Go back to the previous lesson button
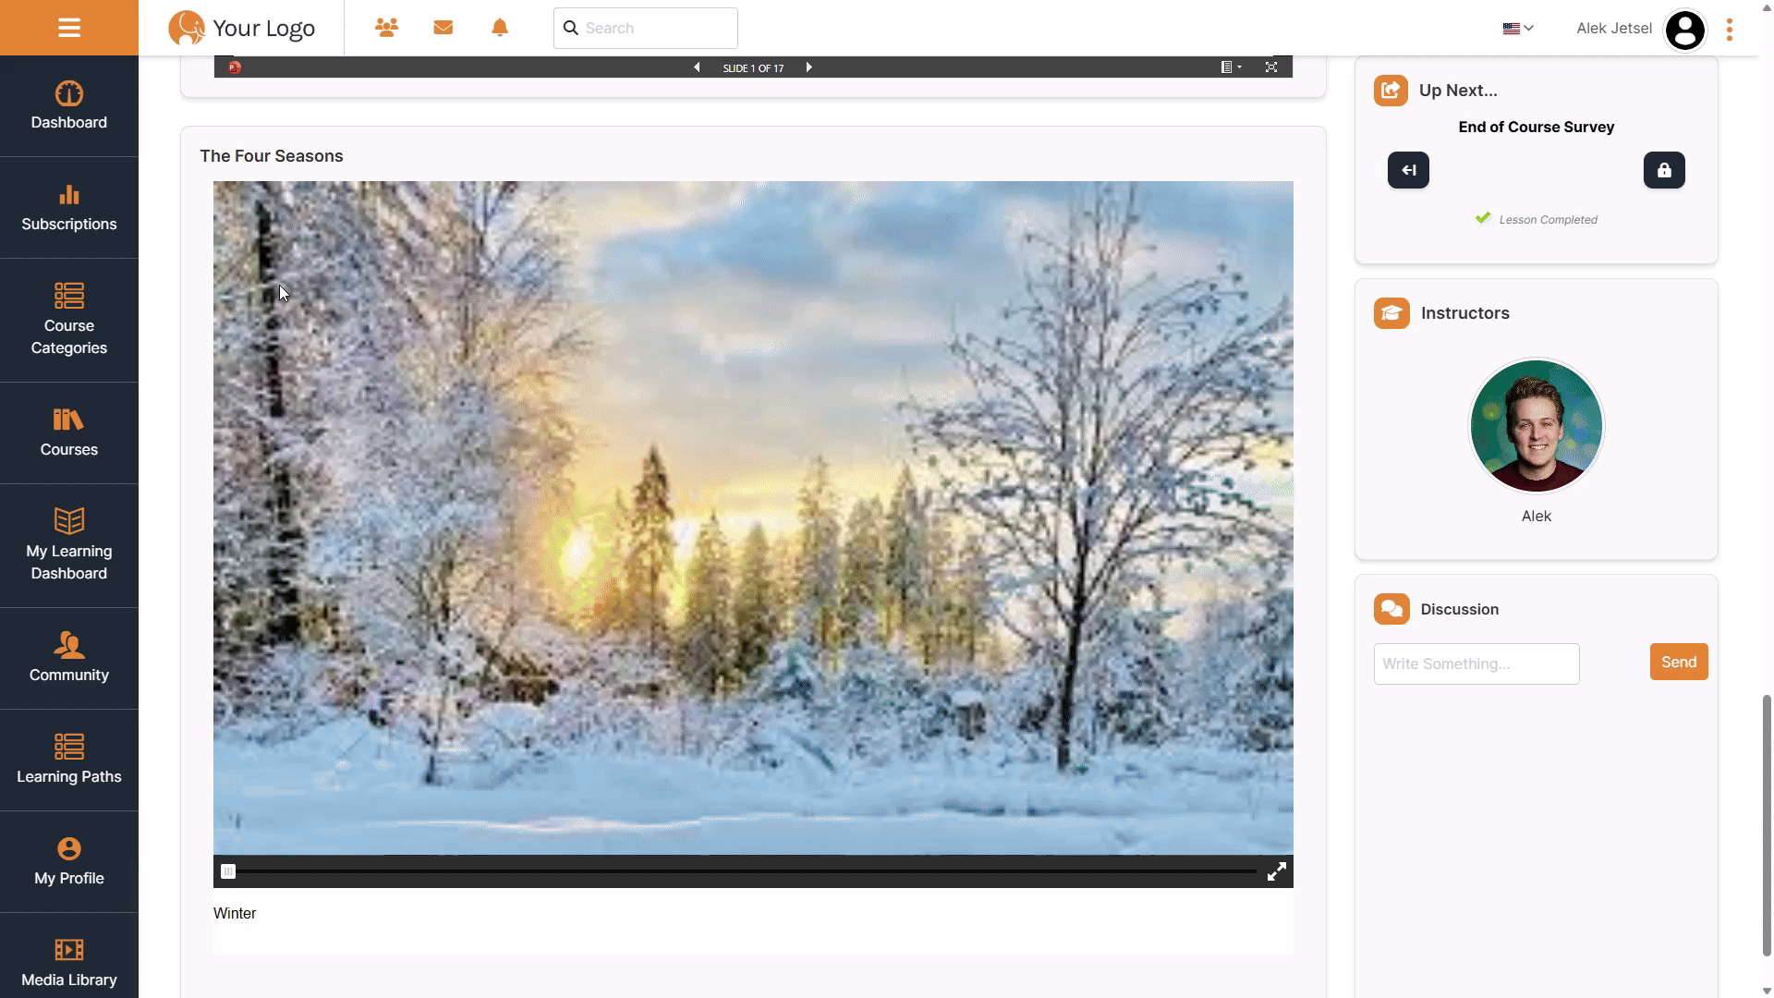 (x=1408, y=170)
